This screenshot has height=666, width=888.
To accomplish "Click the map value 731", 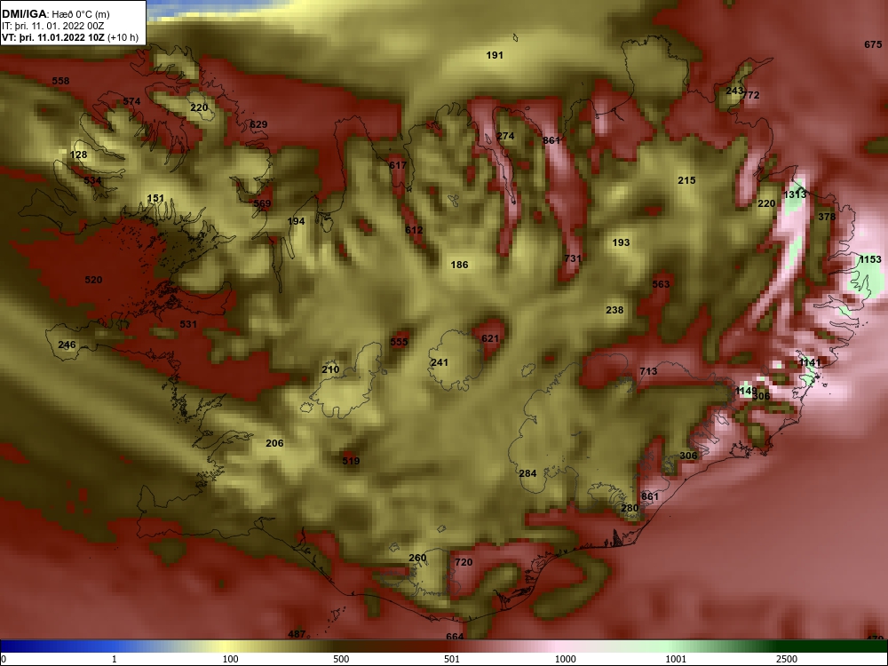I will click(573, 258).
